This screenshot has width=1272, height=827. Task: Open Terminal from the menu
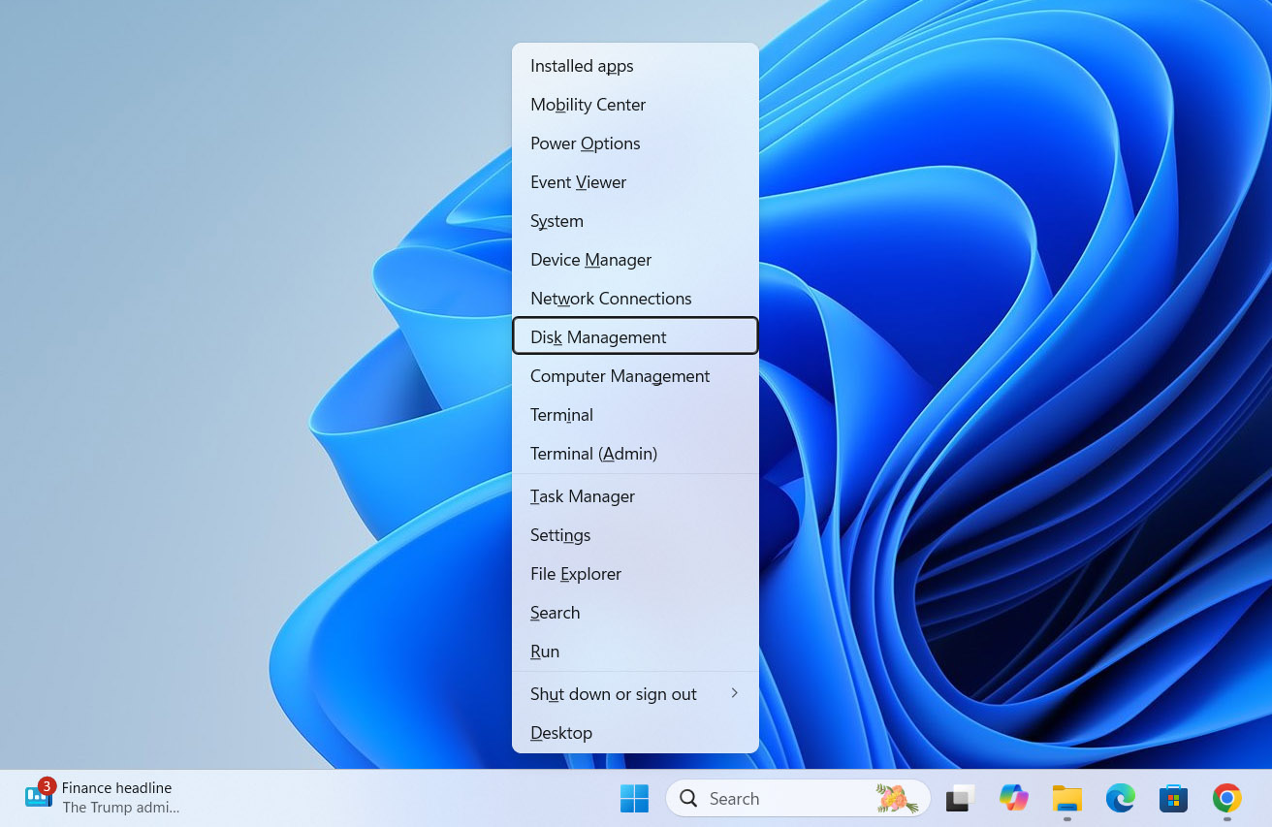coord(635,415)
